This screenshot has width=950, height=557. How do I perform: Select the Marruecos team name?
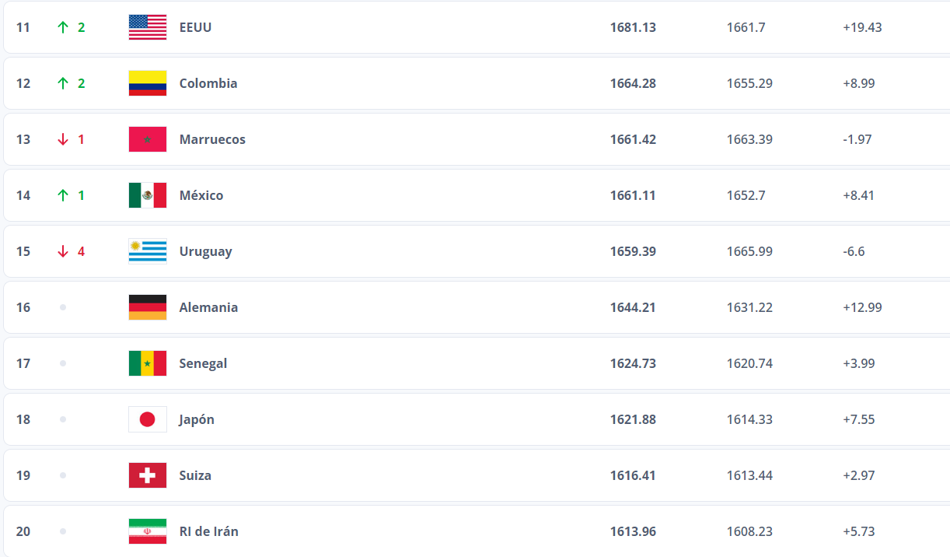click(x=212, y=139)
